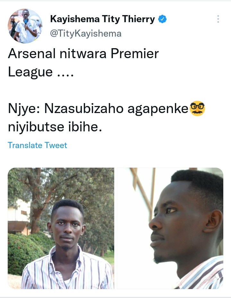The width and height of the screenshot is (231, 299).
Task: Click the word "agapenke" before the emoji
Action: (x=158, y=109)
